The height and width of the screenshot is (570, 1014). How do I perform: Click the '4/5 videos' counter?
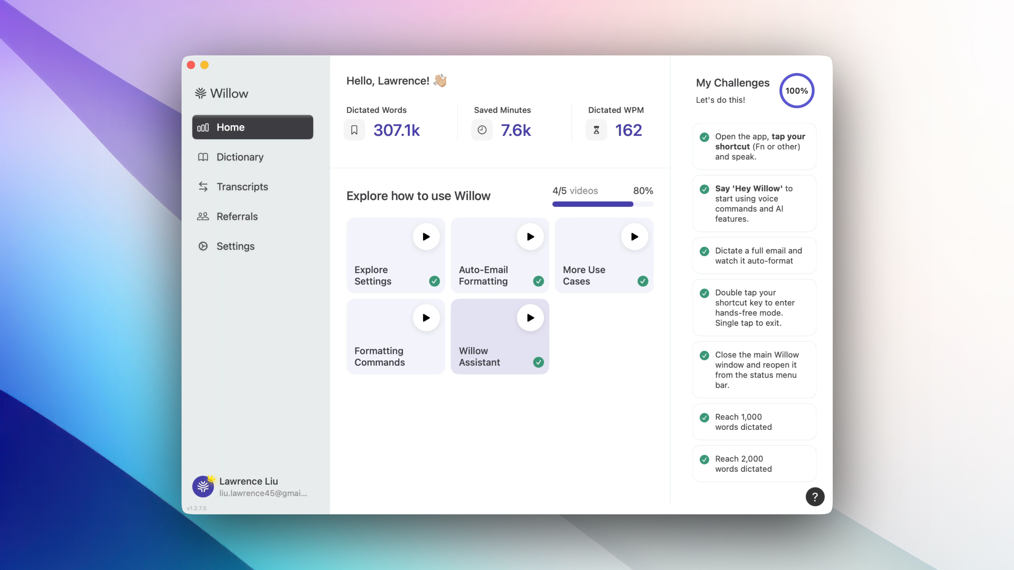(x=575, y=191)
